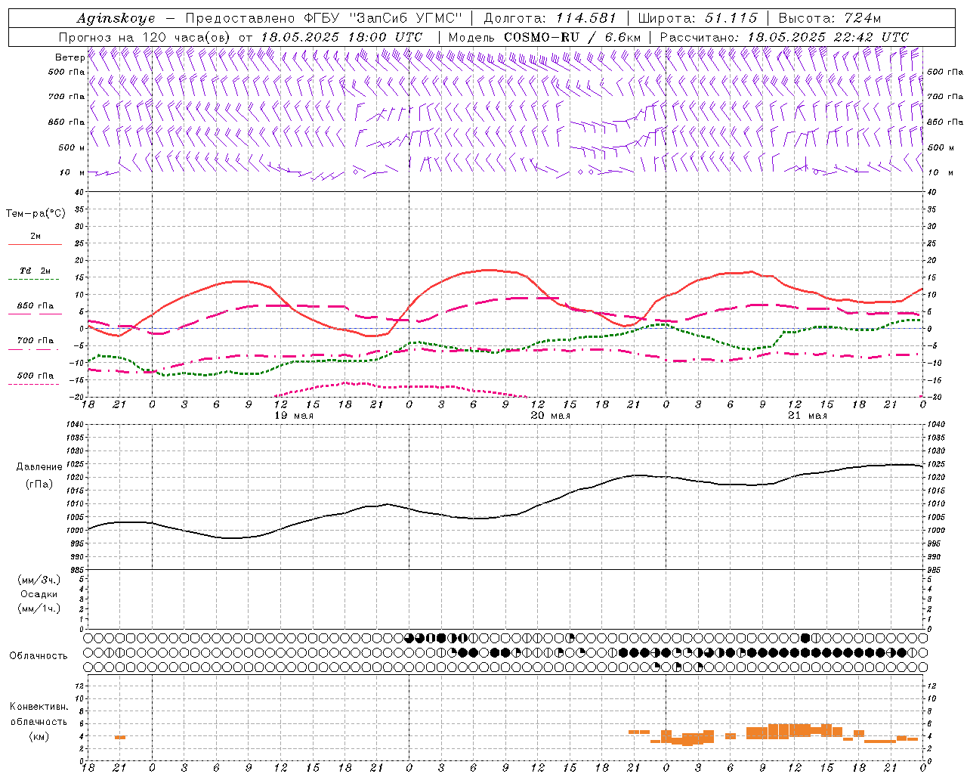Viewport: 967px width, 774px height.
Task: Click the "Облачность" cloud cover label
Action: click(39, 656)
